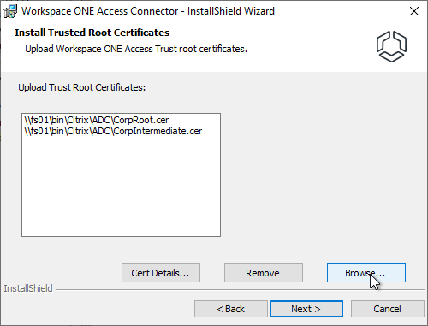Screen dimensions: 428x326
Task: Click the Workspace ONE hexagon logo
Action: point(391,46)
